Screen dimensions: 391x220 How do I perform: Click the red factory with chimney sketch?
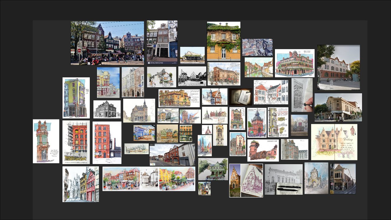point(107,143)
